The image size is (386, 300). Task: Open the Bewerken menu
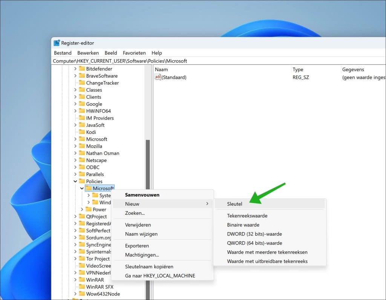coord(88,53)
